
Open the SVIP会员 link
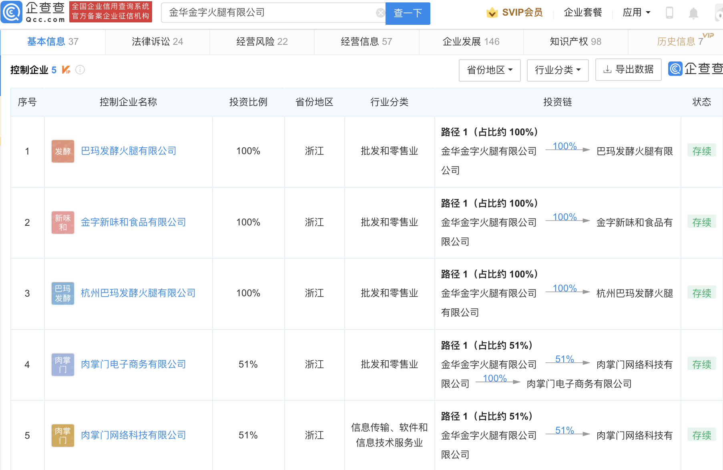522,13
